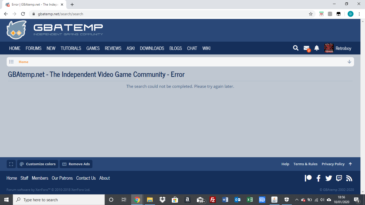Open GBAtemp's Twitter icon link
This screenshot has width=365, height=205.
[x=329, y=178]
